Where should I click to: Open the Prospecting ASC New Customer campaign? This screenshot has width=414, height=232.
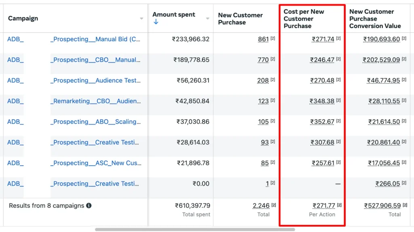coord(95,163)
